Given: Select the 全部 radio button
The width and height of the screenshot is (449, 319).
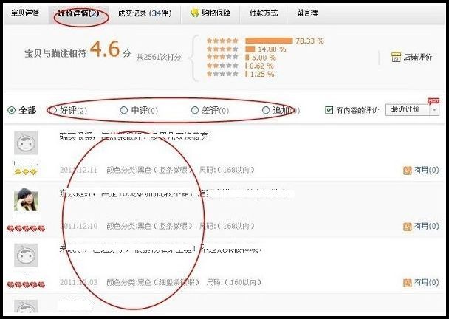Looking at the screenshot, I should (x=12, y=110).
